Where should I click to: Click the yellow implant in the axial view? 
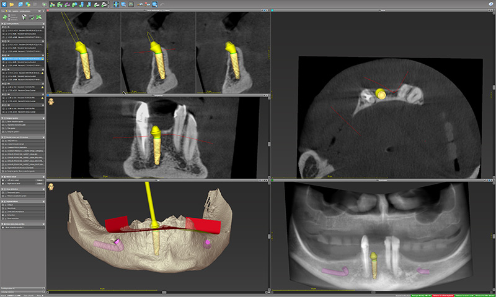(379, 95)
